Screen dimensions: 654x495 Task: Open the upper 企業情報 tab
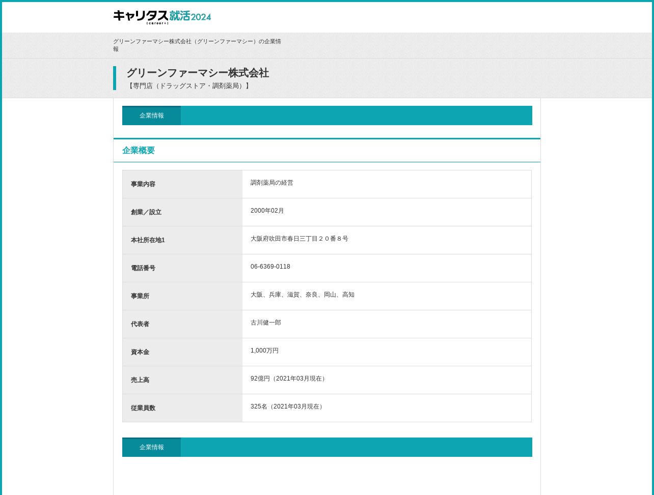tap(151, 115)
